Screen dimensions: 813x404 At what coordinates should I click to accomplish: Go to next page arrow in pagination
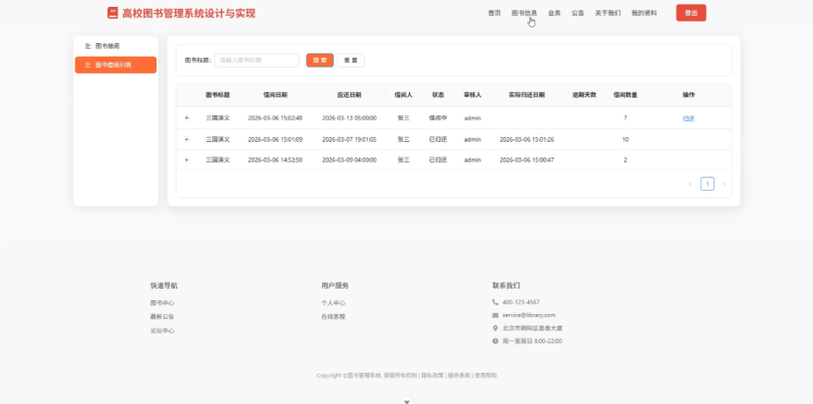coord(724,184)
